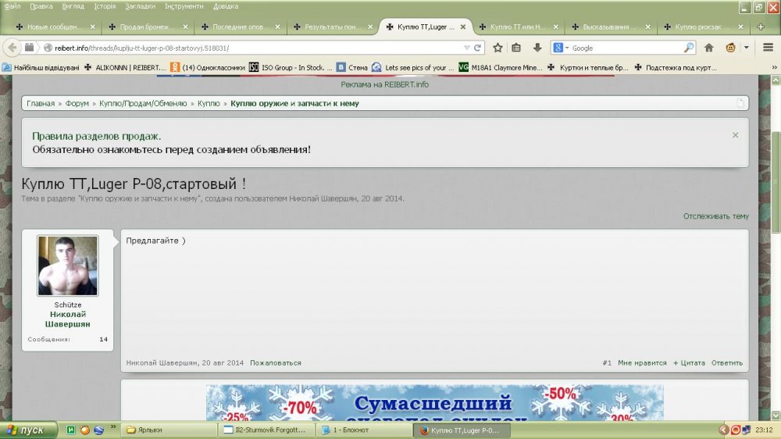The height and width of the screenshot is (439, 781).
Task: Open a new tab with plus button
Action: [x=761, y=27]
